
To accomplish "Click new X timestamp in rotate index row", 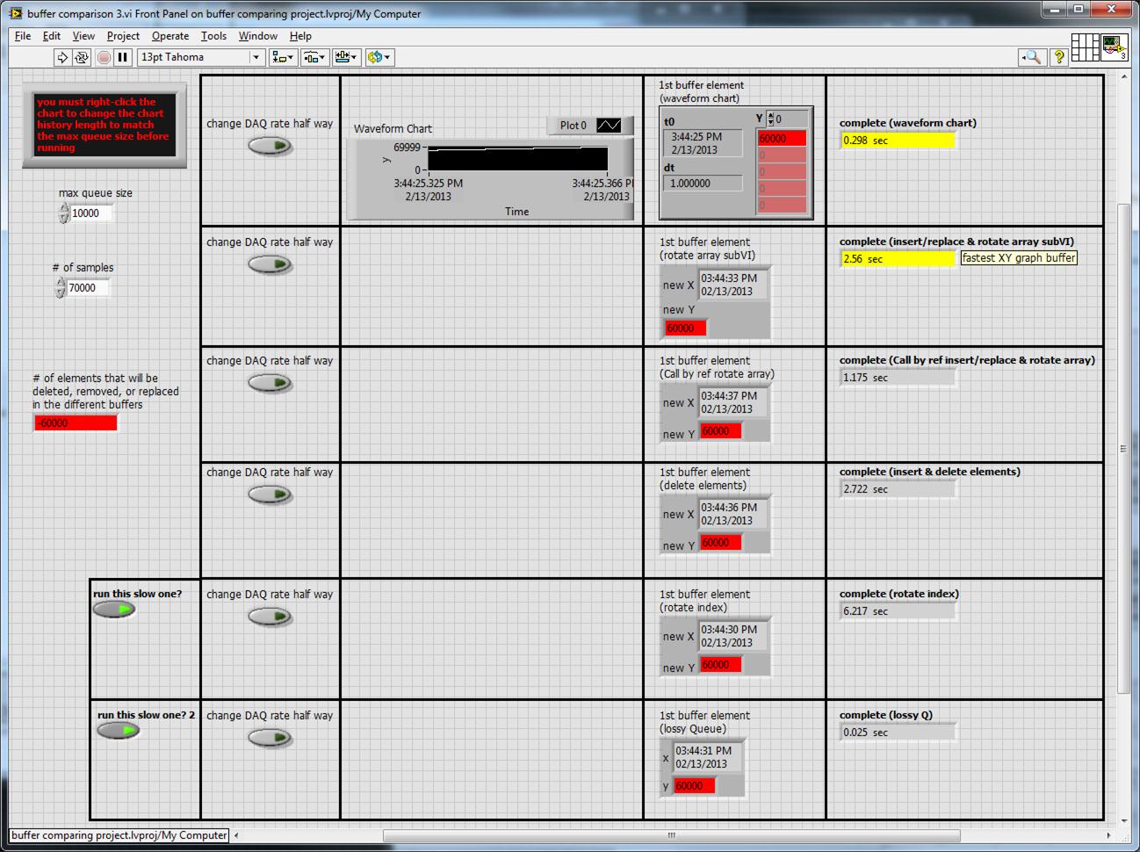I will [x=733, y=636].
